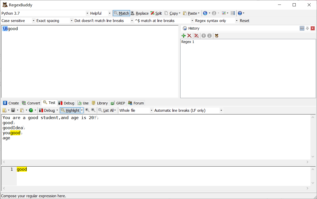Delete regex with red X icon
Viewport: 317px width, 199px height.
tap(189, 36)
